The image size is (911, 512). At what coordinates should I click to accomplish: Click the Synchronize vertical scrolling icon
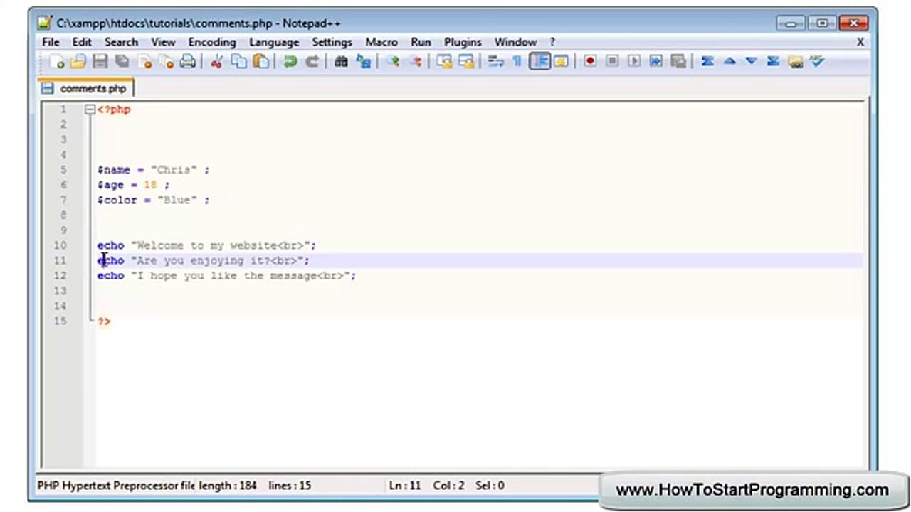point(445,62)
